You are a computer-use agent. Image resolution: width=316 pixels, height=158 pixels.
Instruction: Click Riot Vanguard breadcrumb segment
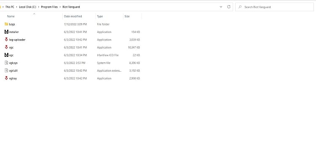coord(71,7)
